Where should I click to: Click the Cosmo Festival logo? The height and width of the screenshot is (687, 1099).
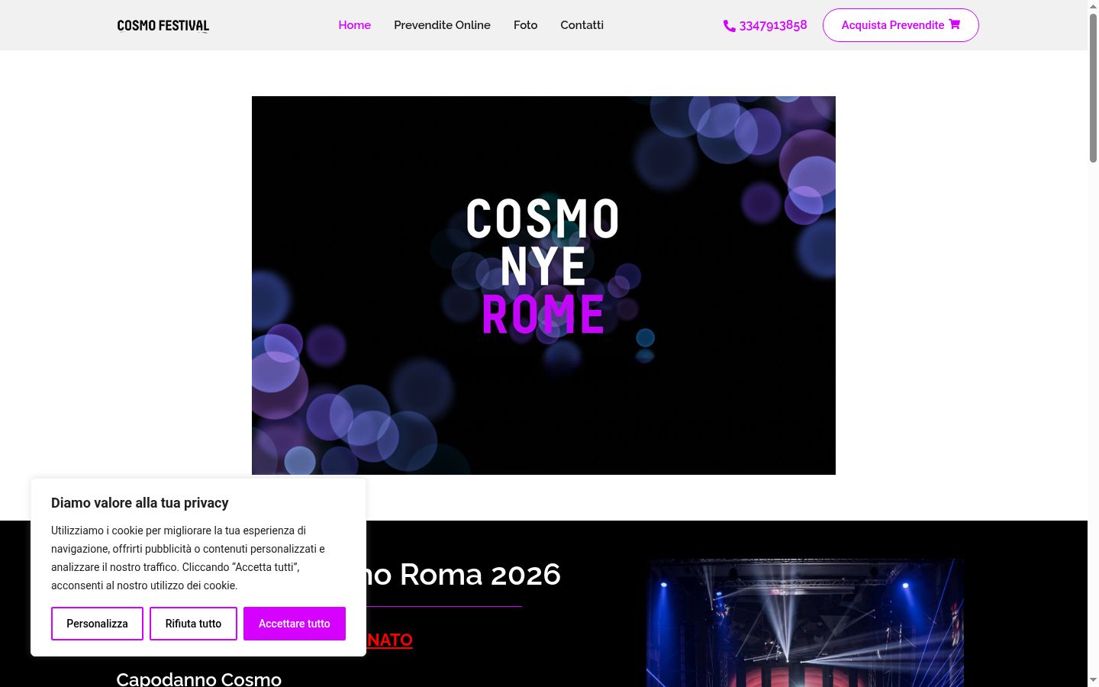click(163, 25)
